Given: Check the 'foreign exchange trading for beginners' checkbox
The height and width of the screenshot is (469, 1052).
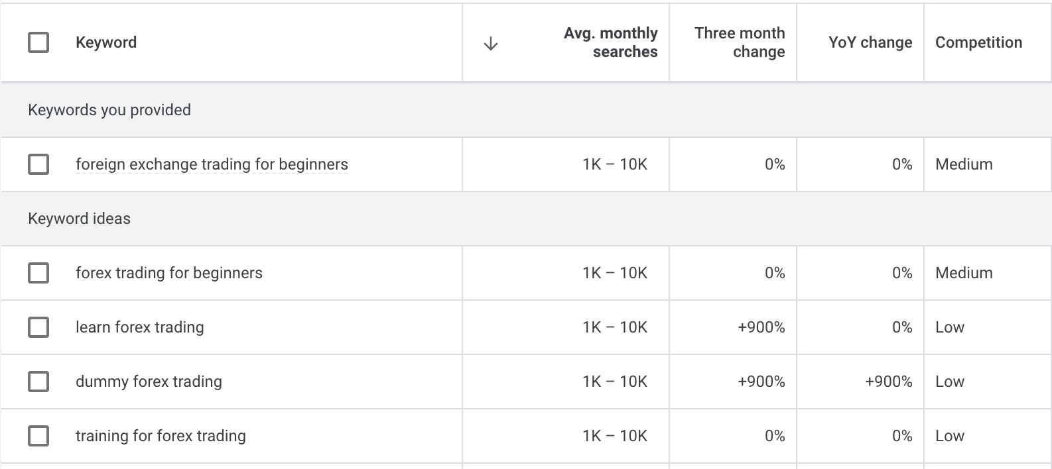Looking at the screenshot, I should (38, 164).
